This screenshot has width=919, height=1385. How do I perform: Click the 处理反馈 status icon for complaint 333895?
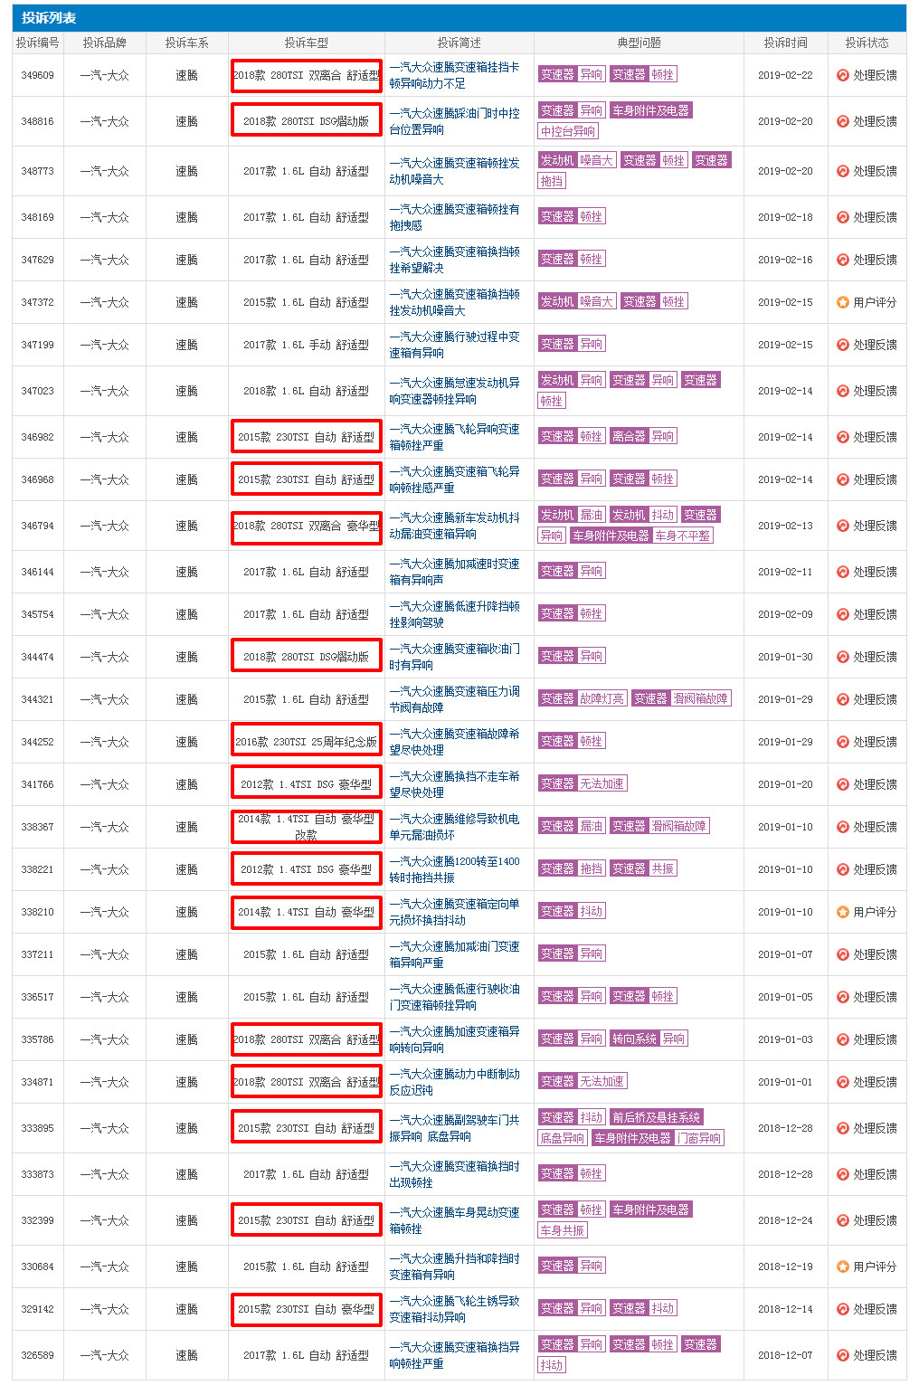click(842, 1129)
